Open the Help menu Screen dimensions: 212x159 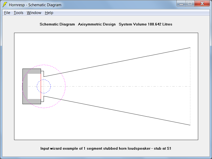coord(49,13)
